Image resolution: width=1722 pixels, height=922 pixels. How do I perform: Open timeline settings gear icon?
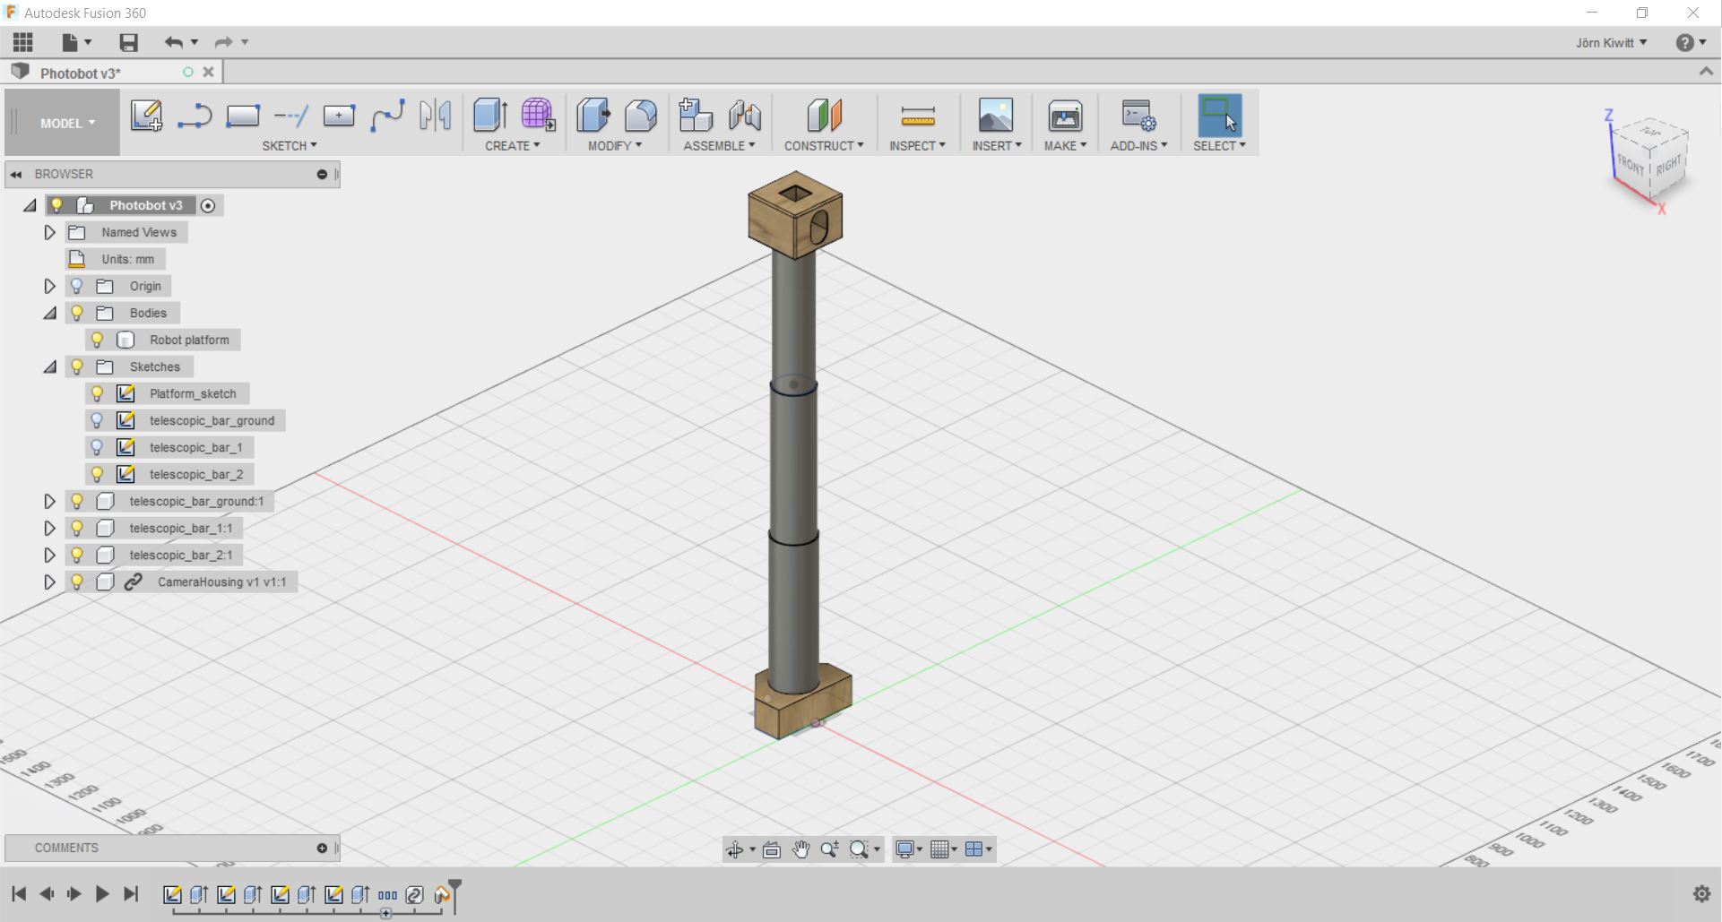[1701, 893]
